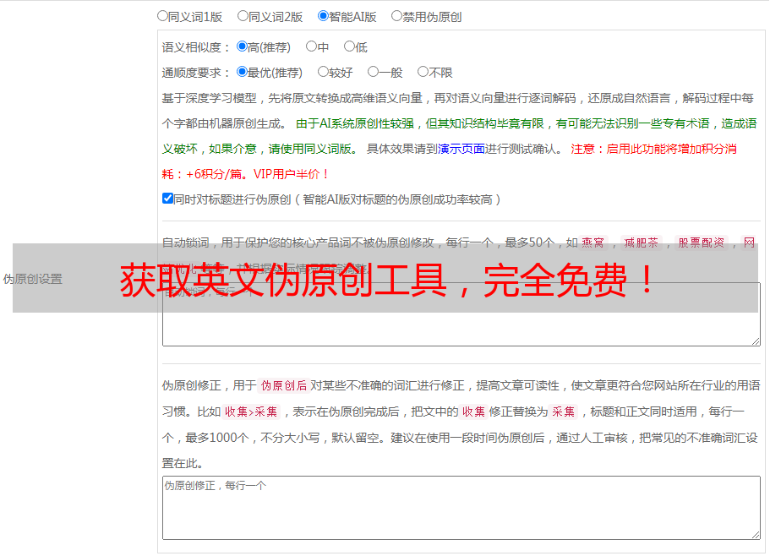
Task: Click the 收集>采集 example tag
Action: pos(251,412)
